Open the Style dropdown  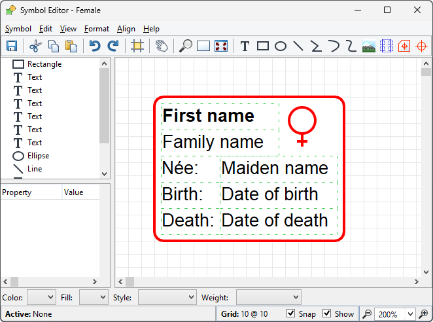click(x=167, y=297)
